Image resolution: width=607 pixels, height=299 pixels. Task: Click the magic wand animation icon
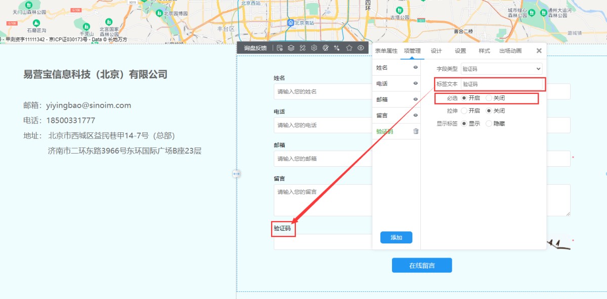click(337, 48)
